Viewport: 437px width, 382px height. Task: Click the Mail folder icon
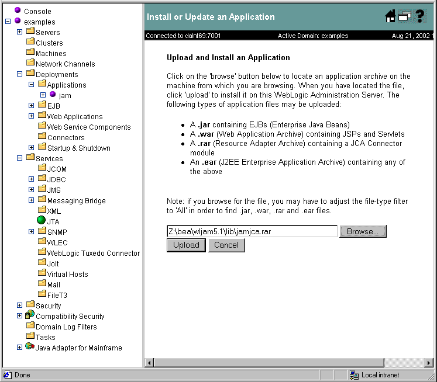(42, 283)
